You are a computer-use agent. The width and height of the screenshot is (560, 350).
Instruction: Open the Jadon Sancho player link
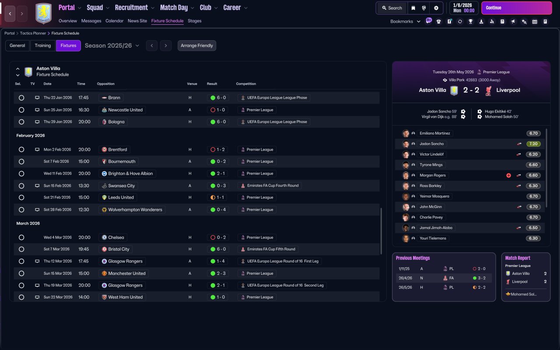(x=432, y=144)
